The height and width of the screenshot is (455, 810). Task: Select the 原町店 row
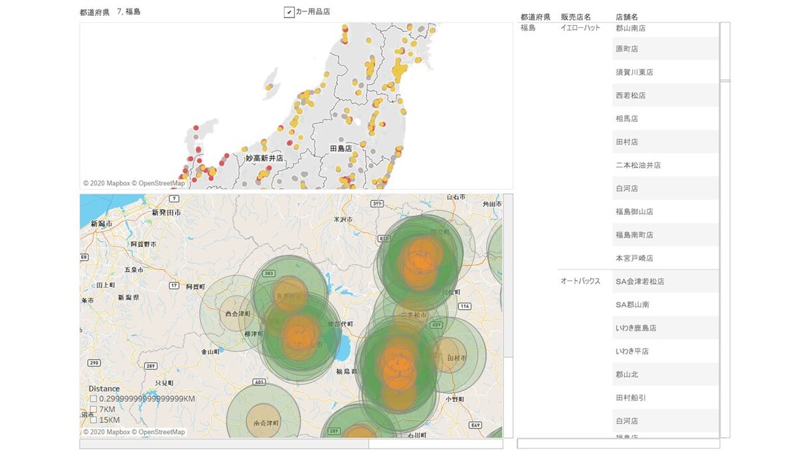[x=666, y=48]
